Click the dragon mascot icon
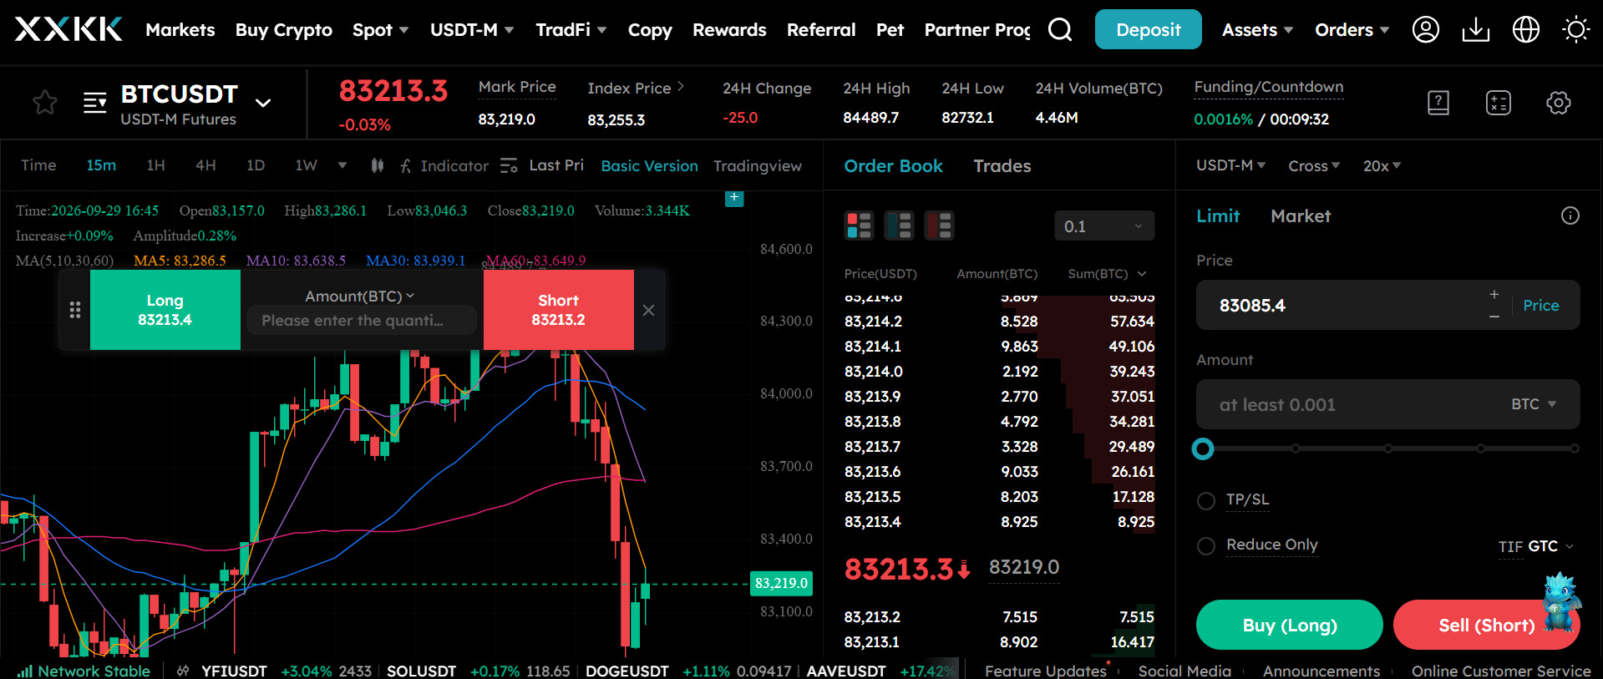Screen dimensions: 1603x679 (x=1561, y=601)
